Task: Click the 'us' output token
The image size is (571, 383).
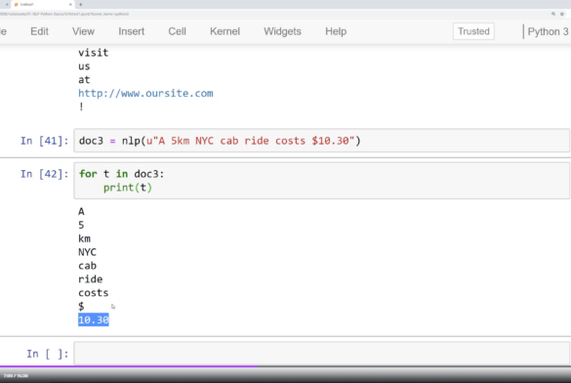Action: tap(84, 66)
